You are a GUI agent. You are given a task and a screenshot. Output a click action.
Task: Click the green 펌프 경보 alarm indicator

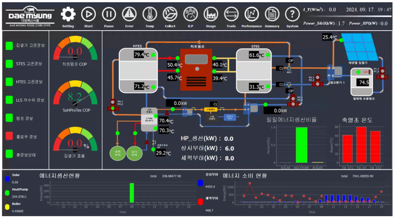click(x=9, y=118)
